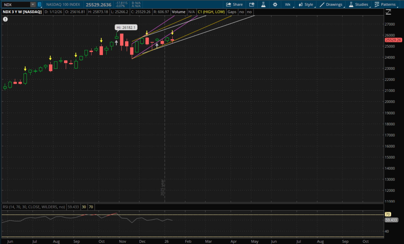
Task: Open the chart alert/news calendar icon
Action: [x=251, y=5]
